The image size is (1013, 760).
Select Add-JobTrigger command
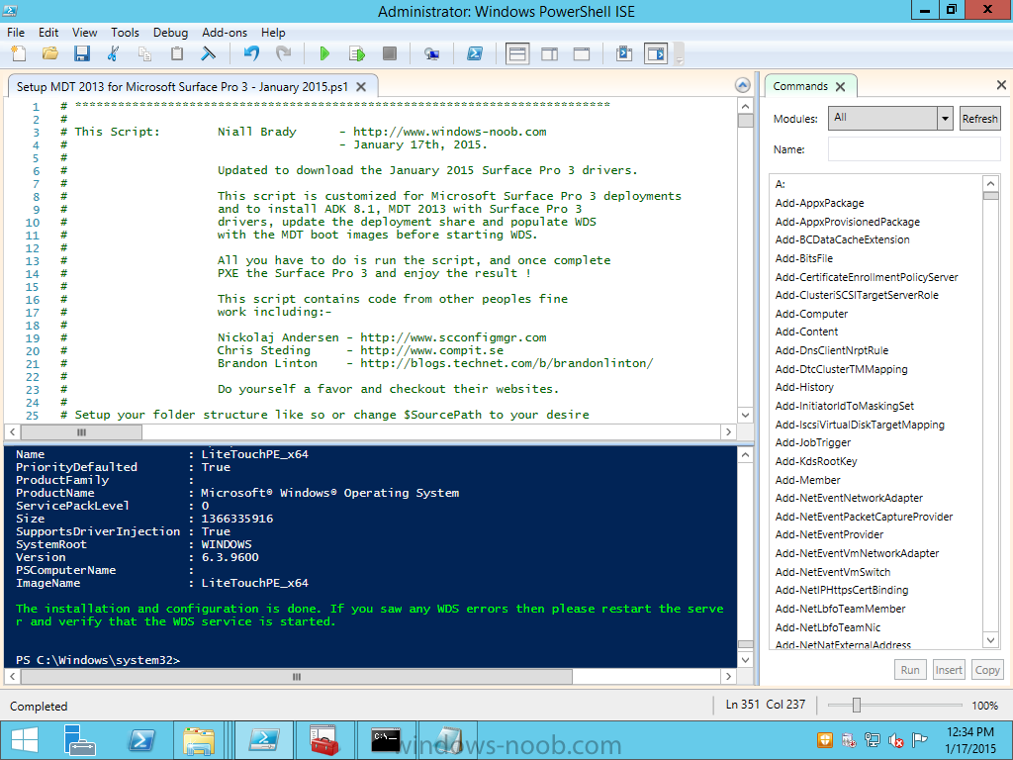[813, 442]
